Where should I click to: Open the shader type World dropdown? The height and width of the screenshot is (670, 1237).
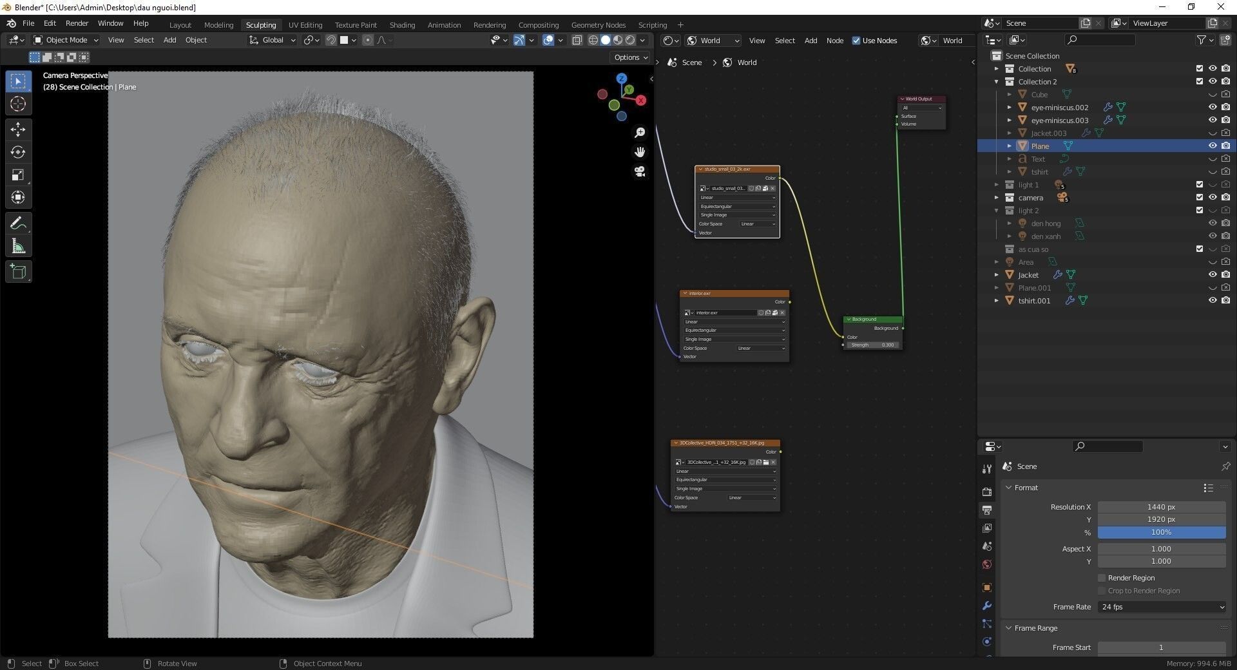[713, 41]
